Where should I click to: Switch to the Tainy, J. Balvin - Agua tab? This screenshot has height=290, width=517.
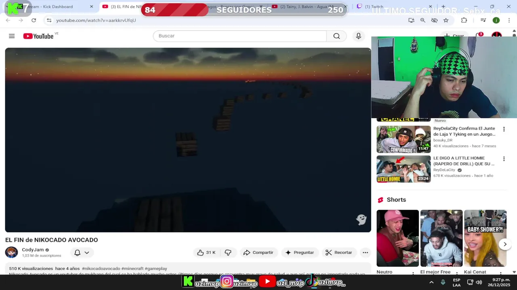[309, 6]
